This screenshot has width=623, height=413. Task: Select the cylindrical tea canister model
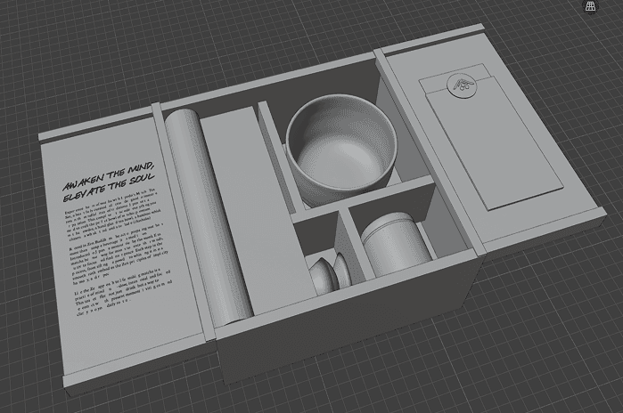coord(395,243)
